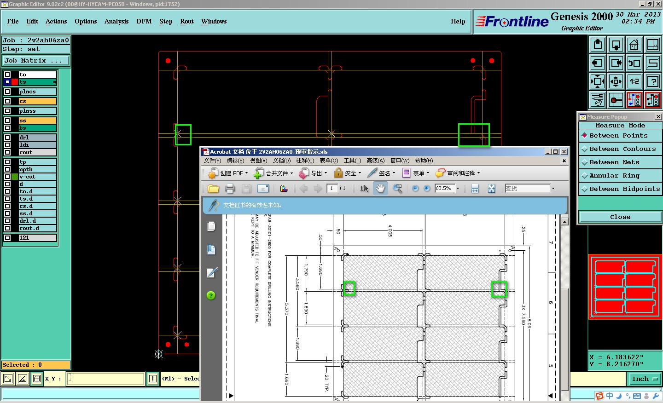Open the DFM menu

144,21
